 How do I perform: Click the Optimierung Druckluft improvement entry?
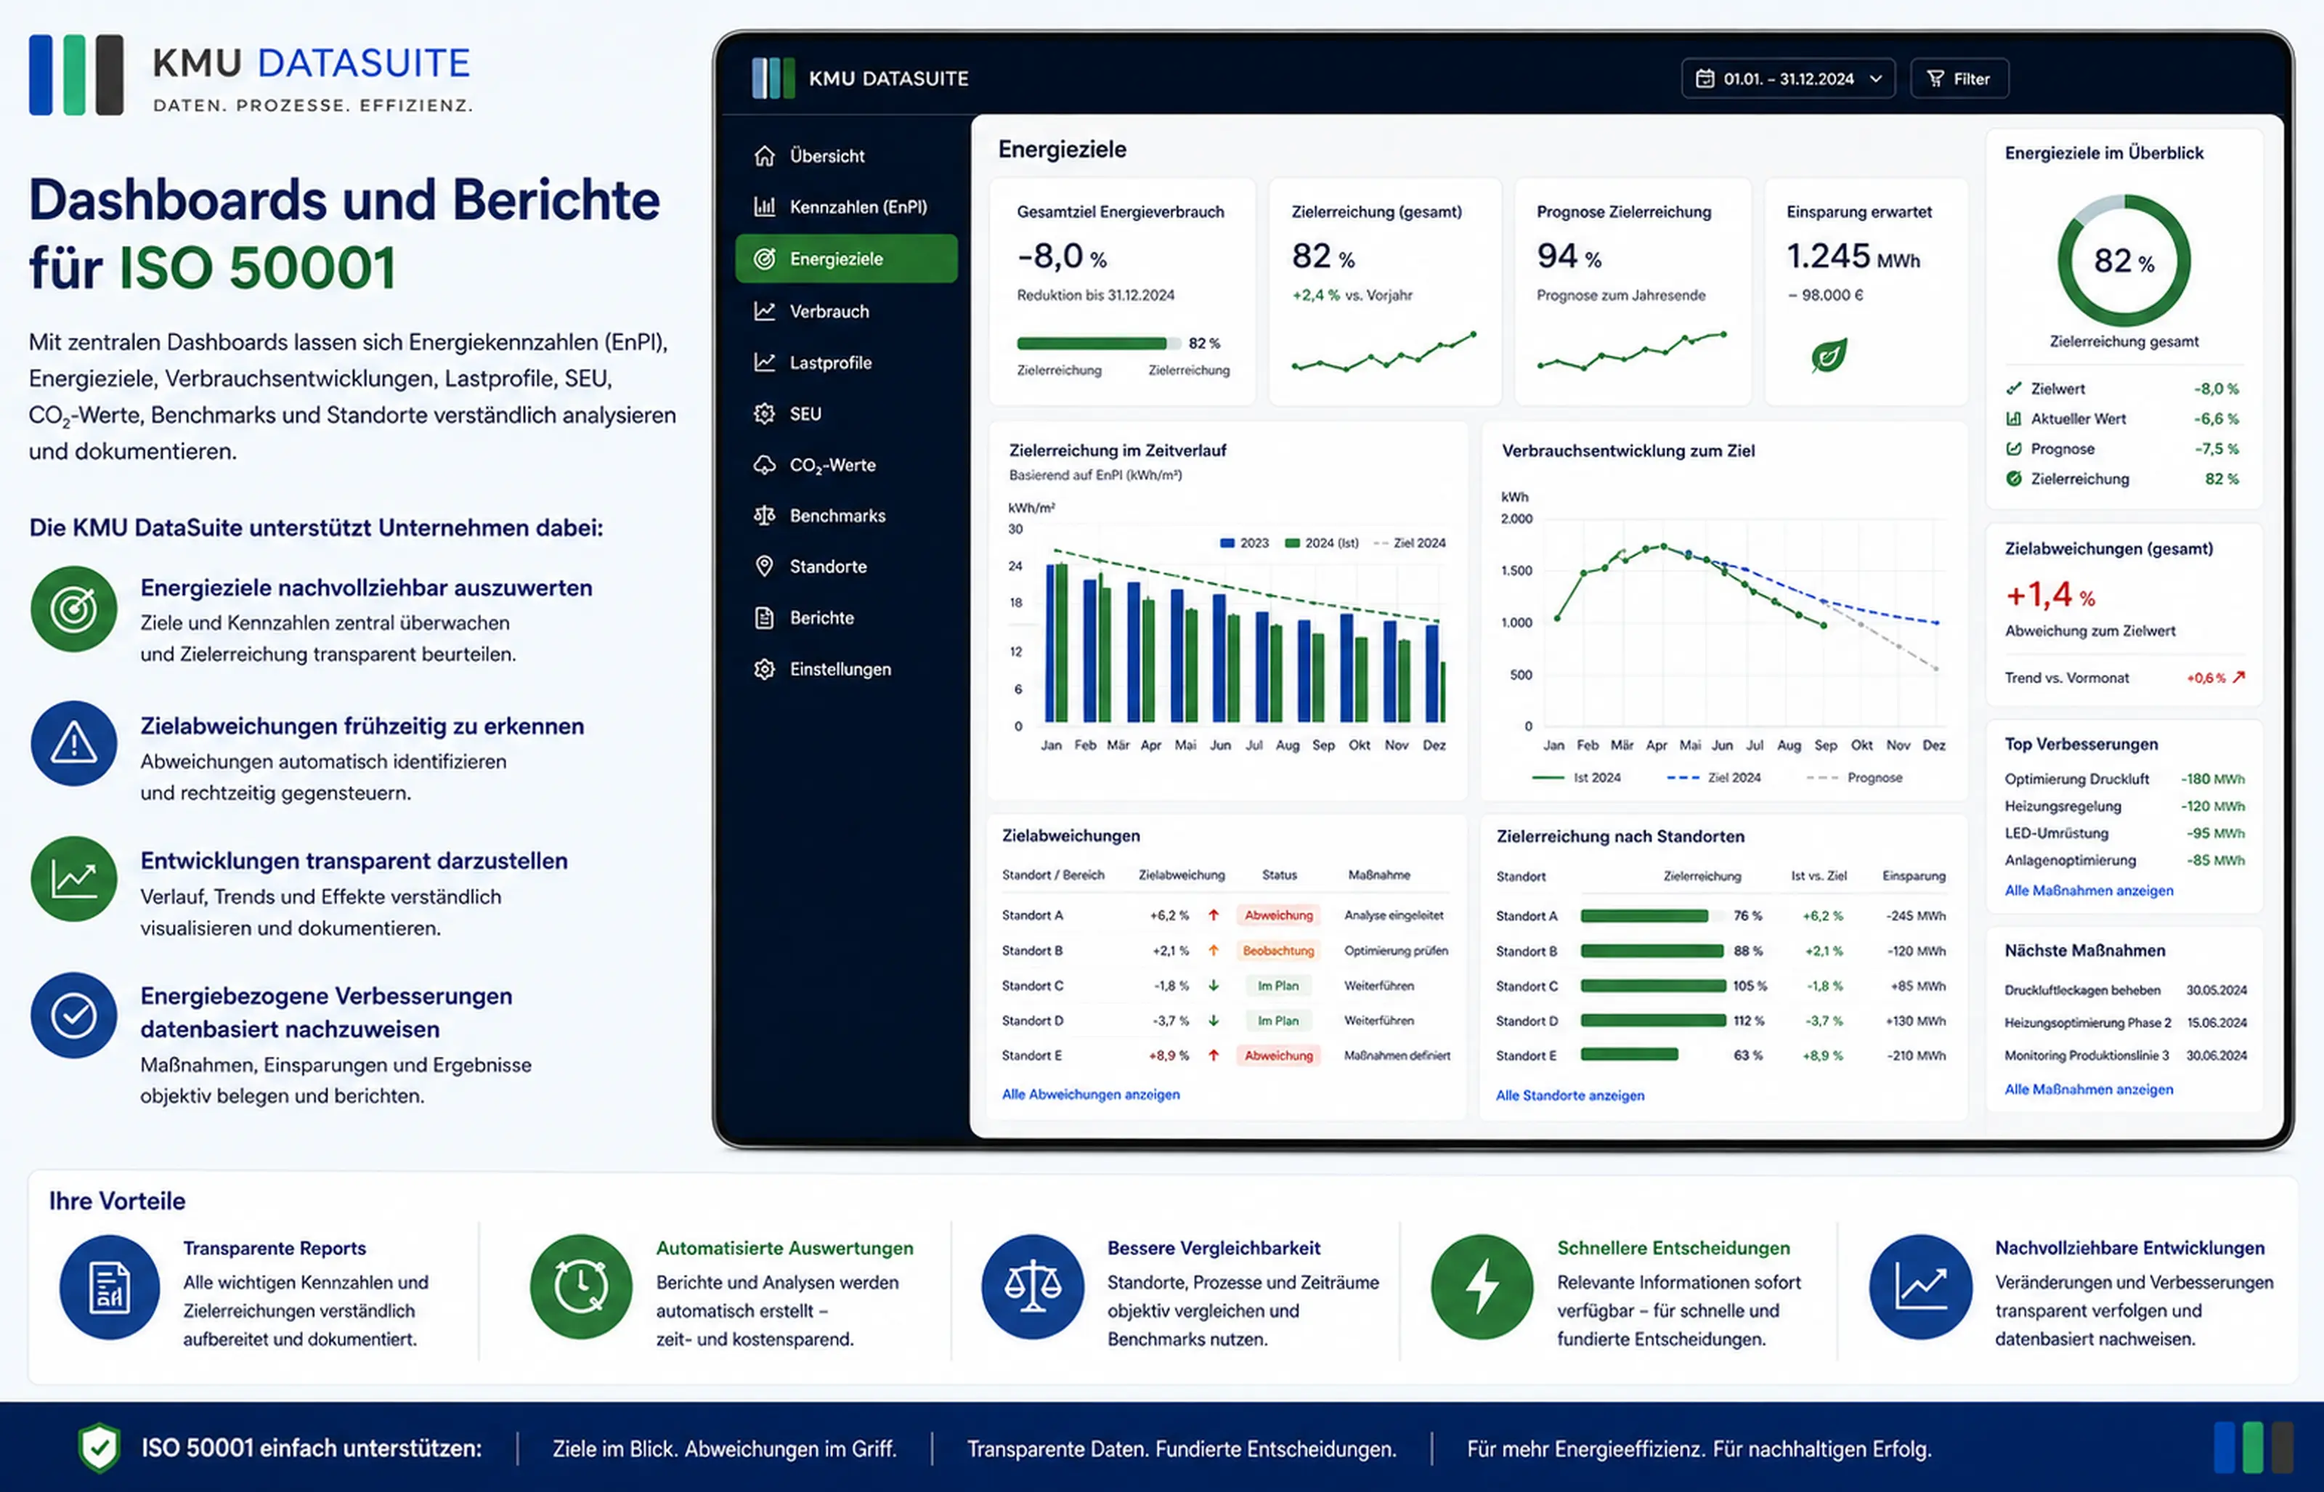click(2124, 779)
